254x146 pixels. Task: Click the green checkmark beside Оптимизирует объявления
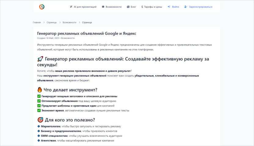click(x=39, y=101)
